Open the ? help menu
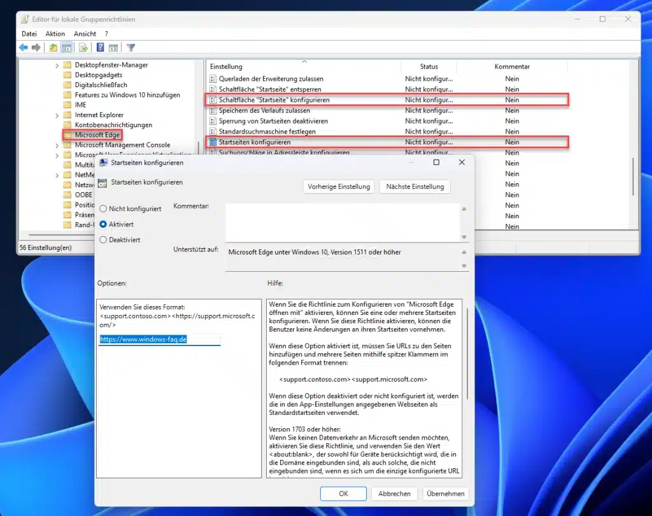 [x=106, y=34]
